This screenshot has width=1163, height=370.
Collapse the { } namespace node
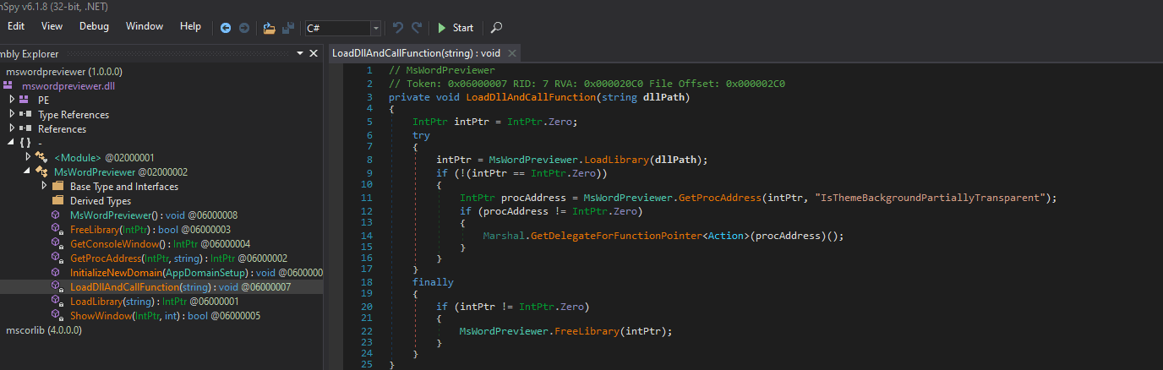pos(12,143)
